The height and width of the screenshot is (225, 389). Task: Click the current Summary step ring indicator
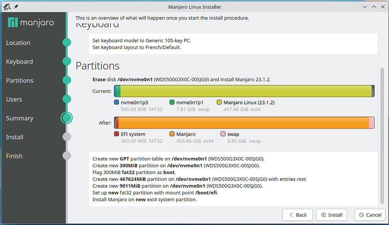67,118
